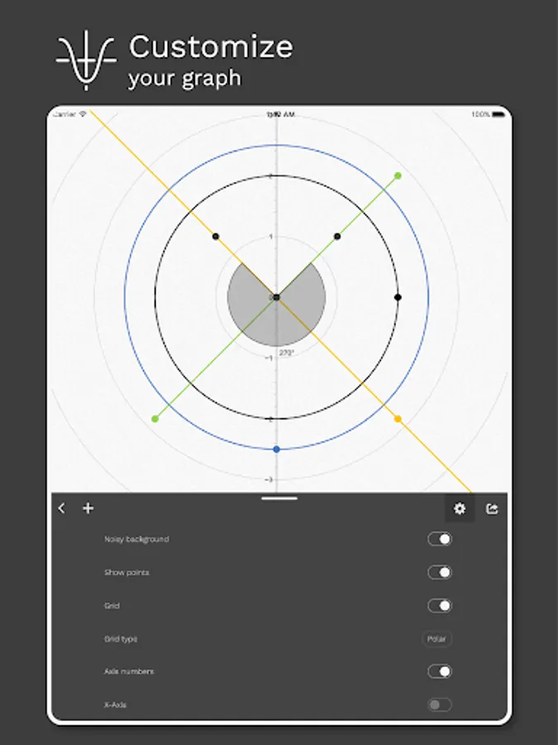Open the Grid type Polar selector
Viewport: 558px width, 745px height.
tap(436, 638)
